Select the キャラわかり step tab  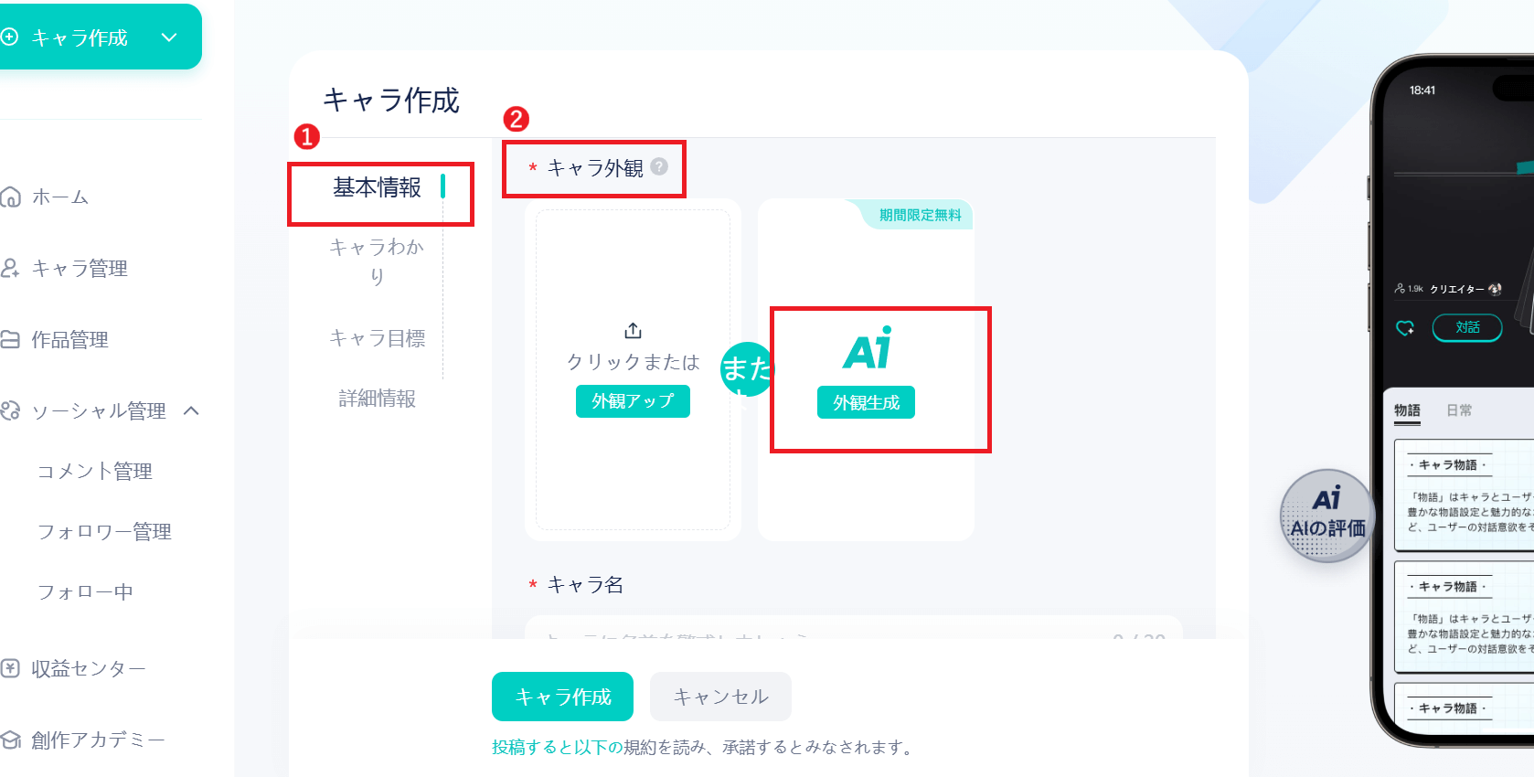pyautogui.click(x=377, y=261)
